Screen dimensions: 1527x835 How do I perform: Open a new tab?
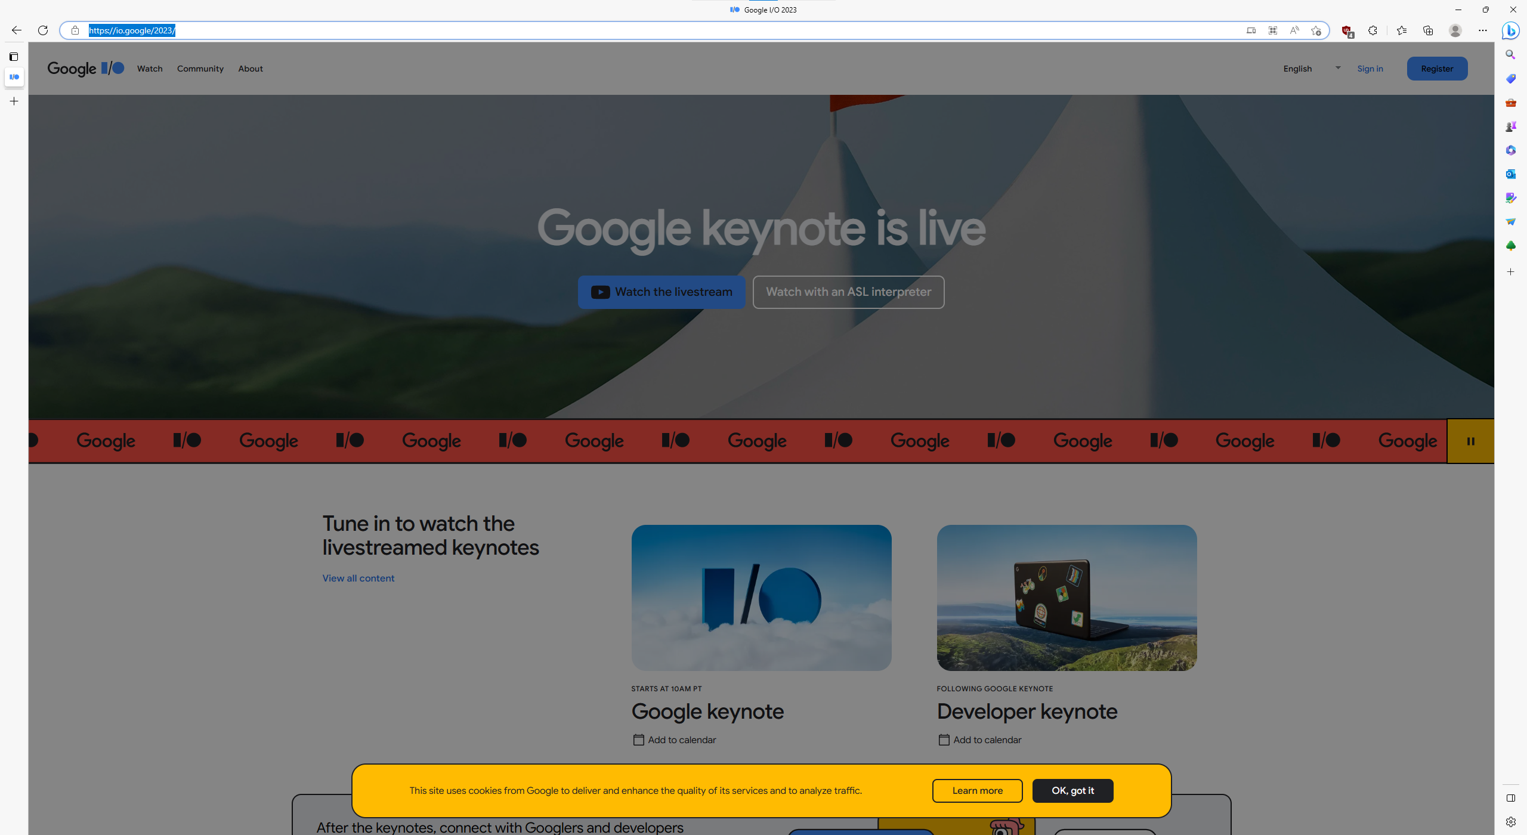pos(14,101)
